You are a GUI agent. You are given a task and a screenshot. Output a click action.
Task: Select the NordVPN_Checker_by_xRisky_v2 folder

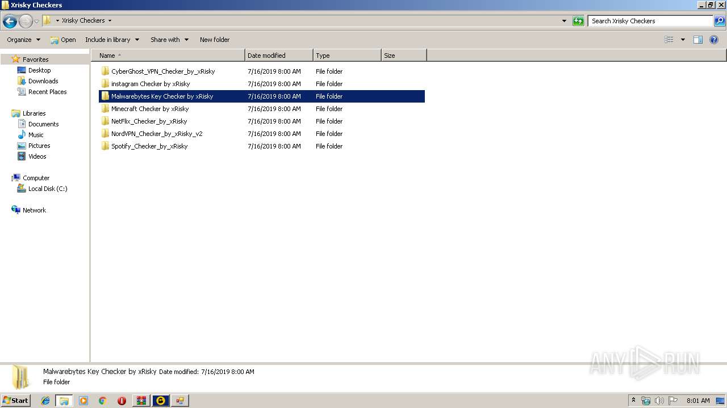tap(262, 134)
